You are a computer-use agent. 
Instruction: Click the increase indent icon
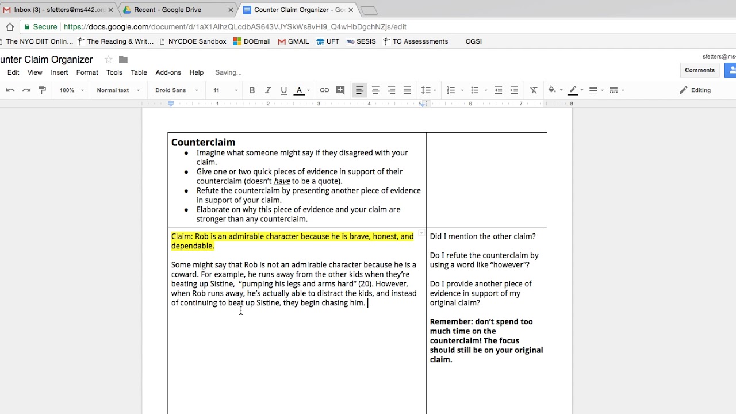[x=514, y=90]
